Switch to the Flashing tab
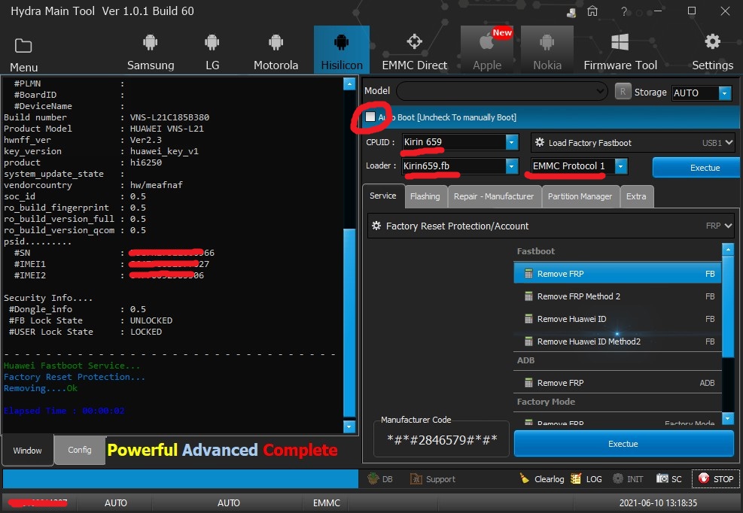Screen dimensions: 743x513 tap(425, 196)
